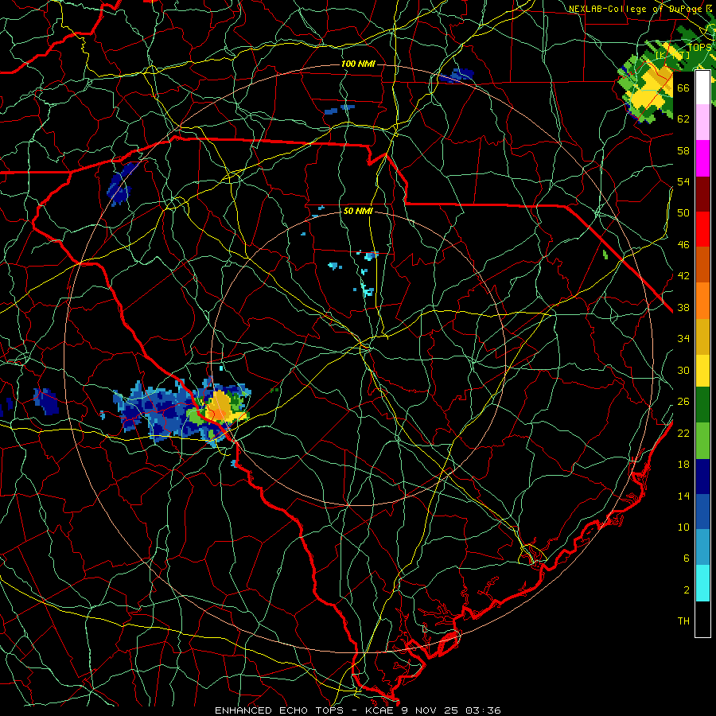Click the black TH swatch at the legend bottom
The image size is (716, 716).
point(702,619)
